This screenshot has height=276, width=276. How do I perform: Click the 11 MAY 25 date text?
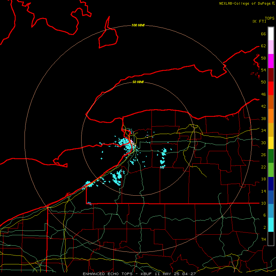coord(167,274)
